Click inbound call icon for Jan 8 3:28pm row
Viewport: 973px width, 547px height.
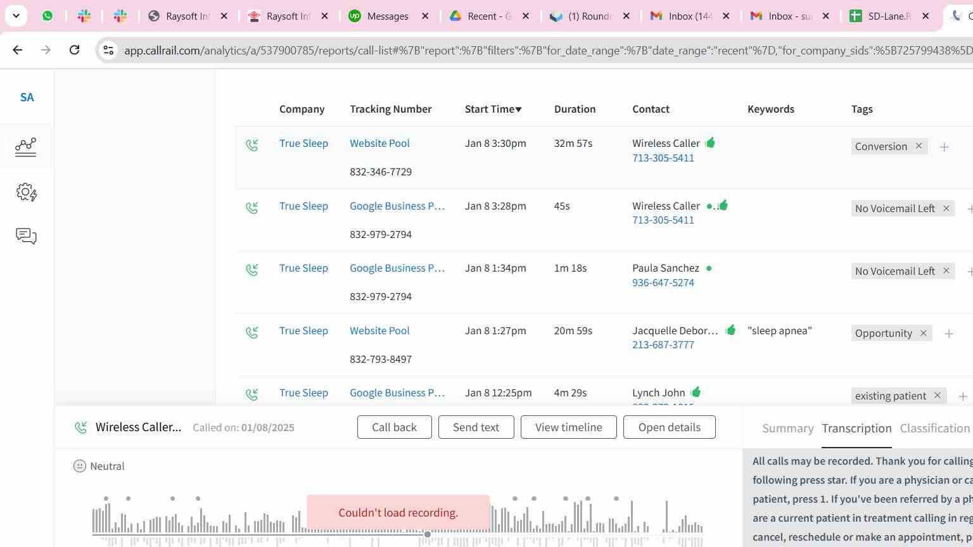pos(252,208)
